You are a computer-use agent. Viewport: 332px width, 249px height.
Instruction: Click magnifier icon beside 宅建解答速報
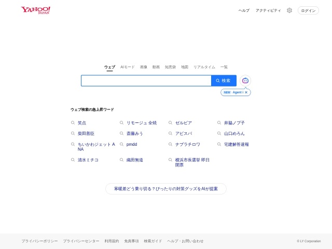pyautogui.click(x=219, y=144)
